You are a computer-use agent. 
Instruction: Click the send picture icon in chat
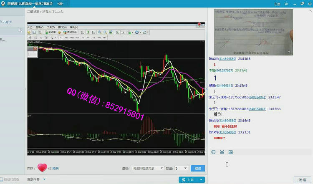230,152
